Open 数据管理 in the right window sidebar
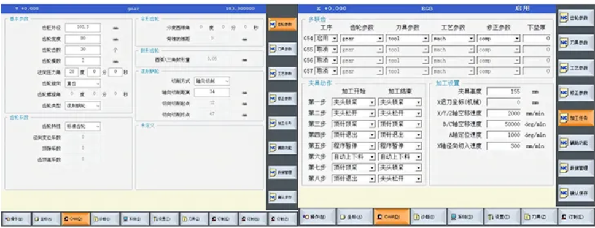 [x=575, y=168]
